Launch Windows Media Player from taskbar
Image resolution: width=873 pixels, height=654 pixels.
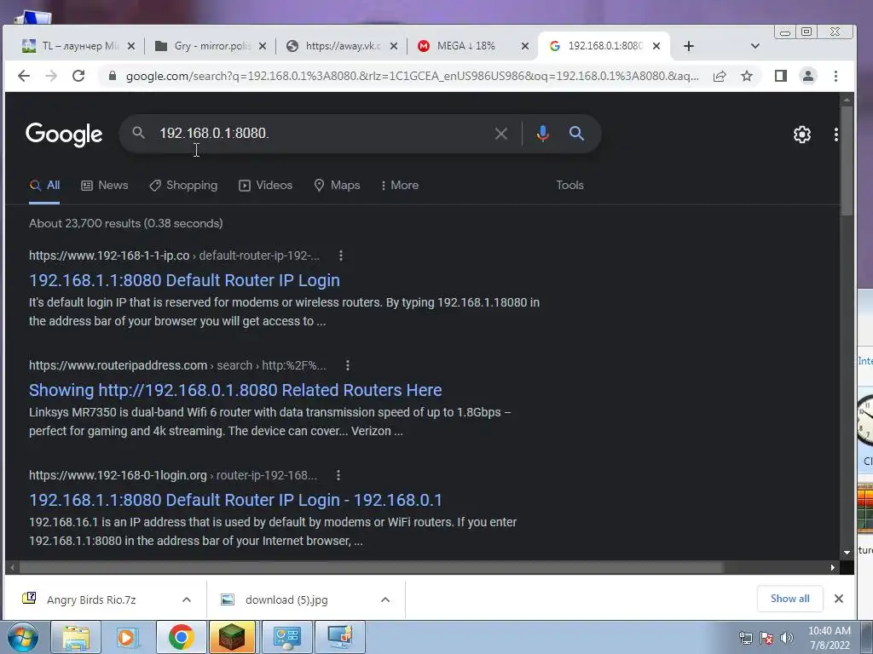(127, 637)
